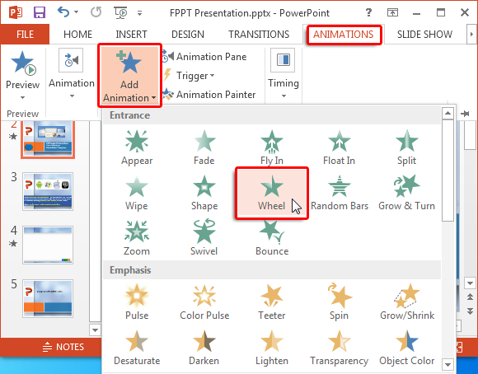This screenshot has height=374, width=478.
Task: Select the Split entrance animation
Action: pos(406,147)
